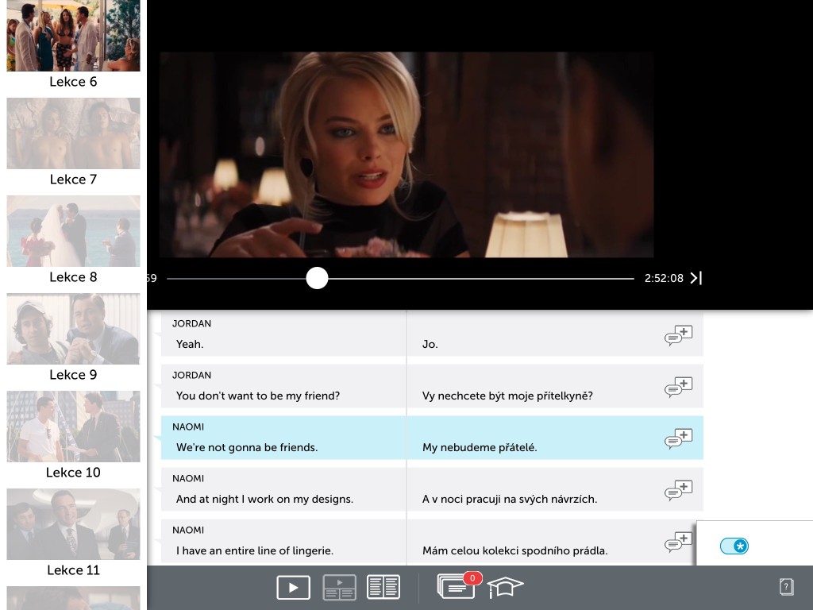
Task: Click the video progress slider knob
Action: click(317, 278)
